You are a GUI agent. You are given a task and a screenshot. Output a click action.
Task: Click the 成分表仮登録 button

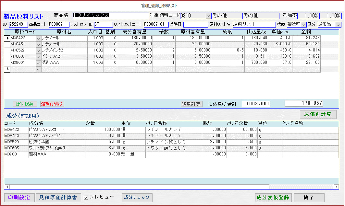pyautogui.click(x=273, y=198)
